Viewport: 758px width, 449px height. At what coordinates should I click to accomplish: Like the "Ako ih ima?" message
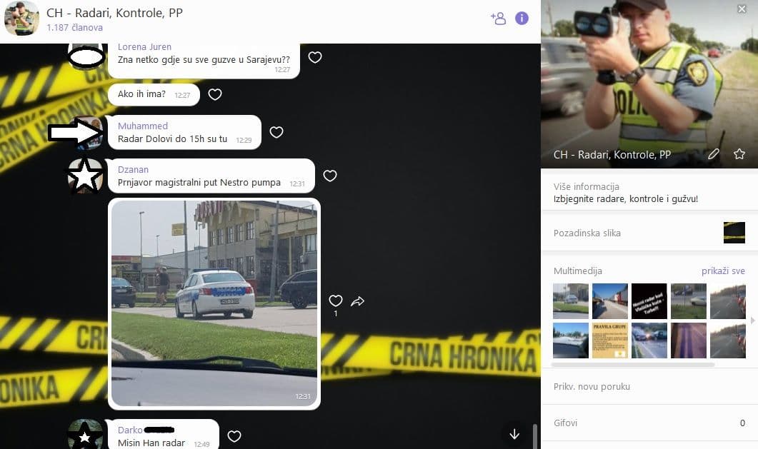click(215, 94)
